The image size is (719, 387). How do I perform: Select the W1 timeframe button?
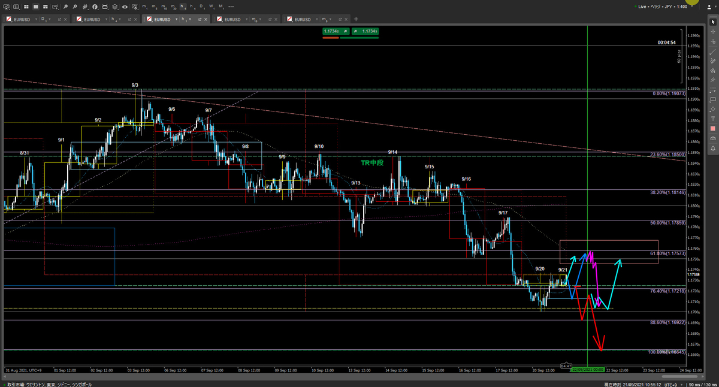(x=212, y=6)
